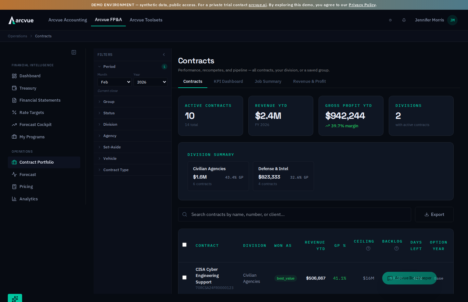
Task: Open the Privacy Policy link
Action: (x=362, y=5)
